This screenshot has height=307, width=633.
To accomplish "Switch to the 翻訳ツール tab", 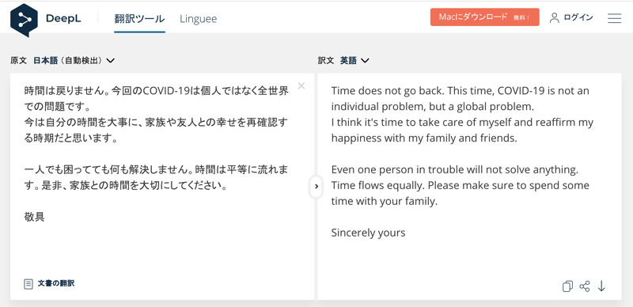I will (139, 18).
